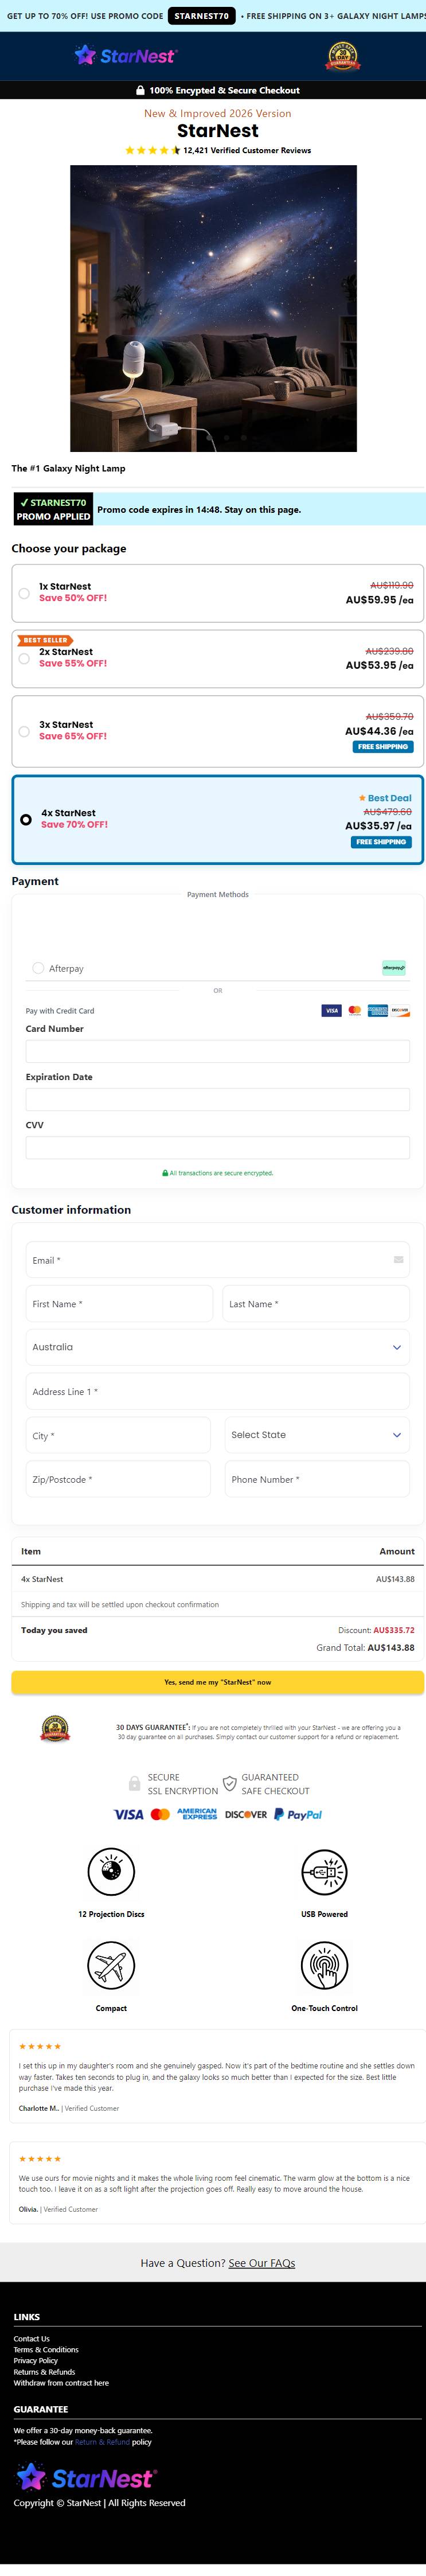The image size is (426, 2576).
Task: Click the Afterpay logo badge
Action: (394, 968)
